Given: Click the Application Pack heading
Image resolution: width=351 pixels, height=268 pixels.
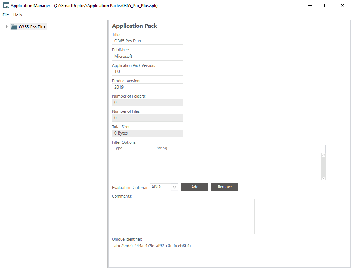Looking at the screenshot, I should tap(135, 26).
